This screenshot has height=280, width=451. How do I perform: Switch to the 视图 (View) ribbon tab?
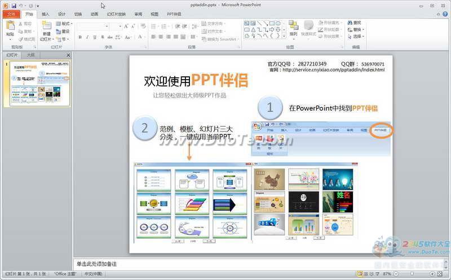pos(154,14)
